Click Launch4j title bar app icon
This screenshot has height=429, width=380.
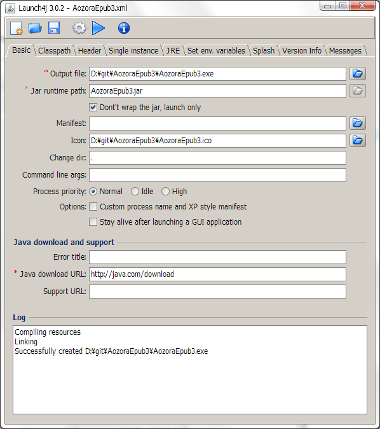(x=10, y=8)
